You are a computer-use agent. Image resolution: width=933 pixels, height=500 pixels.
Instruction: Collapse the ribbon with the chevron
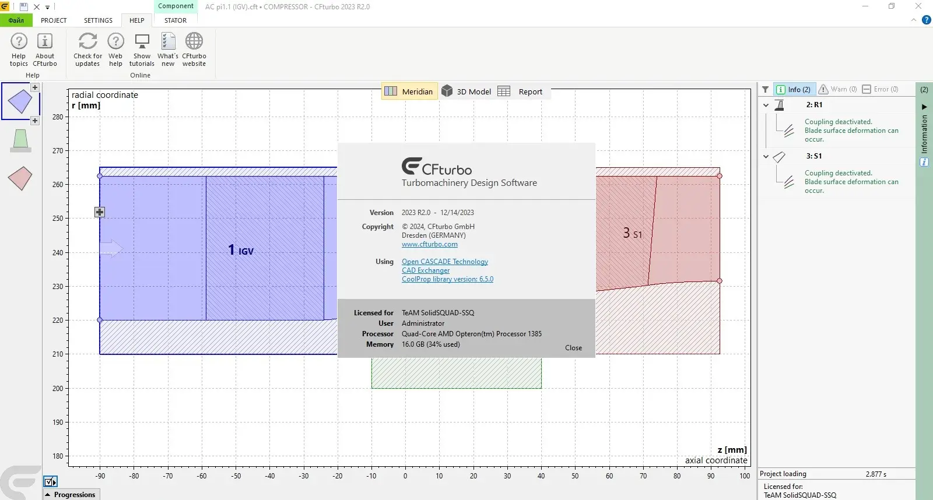[914, 20]
